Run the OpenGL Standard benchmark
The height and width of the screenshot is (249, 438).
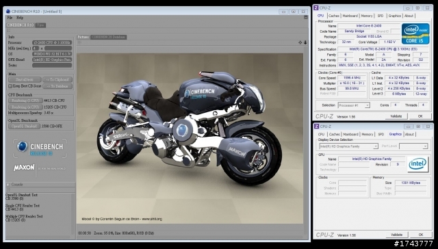(x=24, y=126)
